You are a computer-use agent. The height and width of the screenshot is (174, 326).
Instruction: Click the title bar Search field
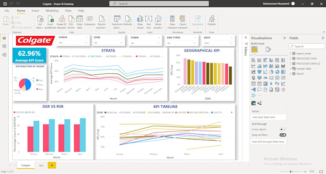click(x=159, y=4)
